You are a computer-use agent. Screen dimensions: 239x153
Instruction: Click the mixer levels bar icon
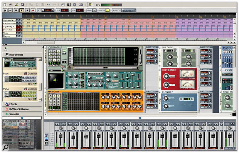click(47, 139)
